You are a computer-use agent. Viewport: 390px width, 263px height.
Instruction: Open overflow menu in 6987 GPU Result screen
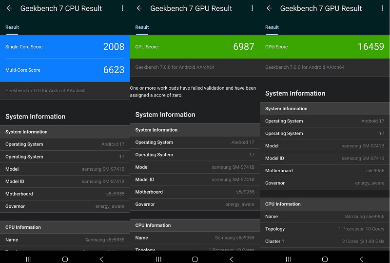[252, 8]
